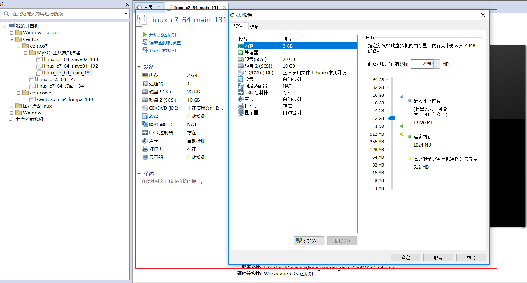Click the 帮助 button
The width and height of the screenshot is (527, 283).
click(x=471, y=258)
